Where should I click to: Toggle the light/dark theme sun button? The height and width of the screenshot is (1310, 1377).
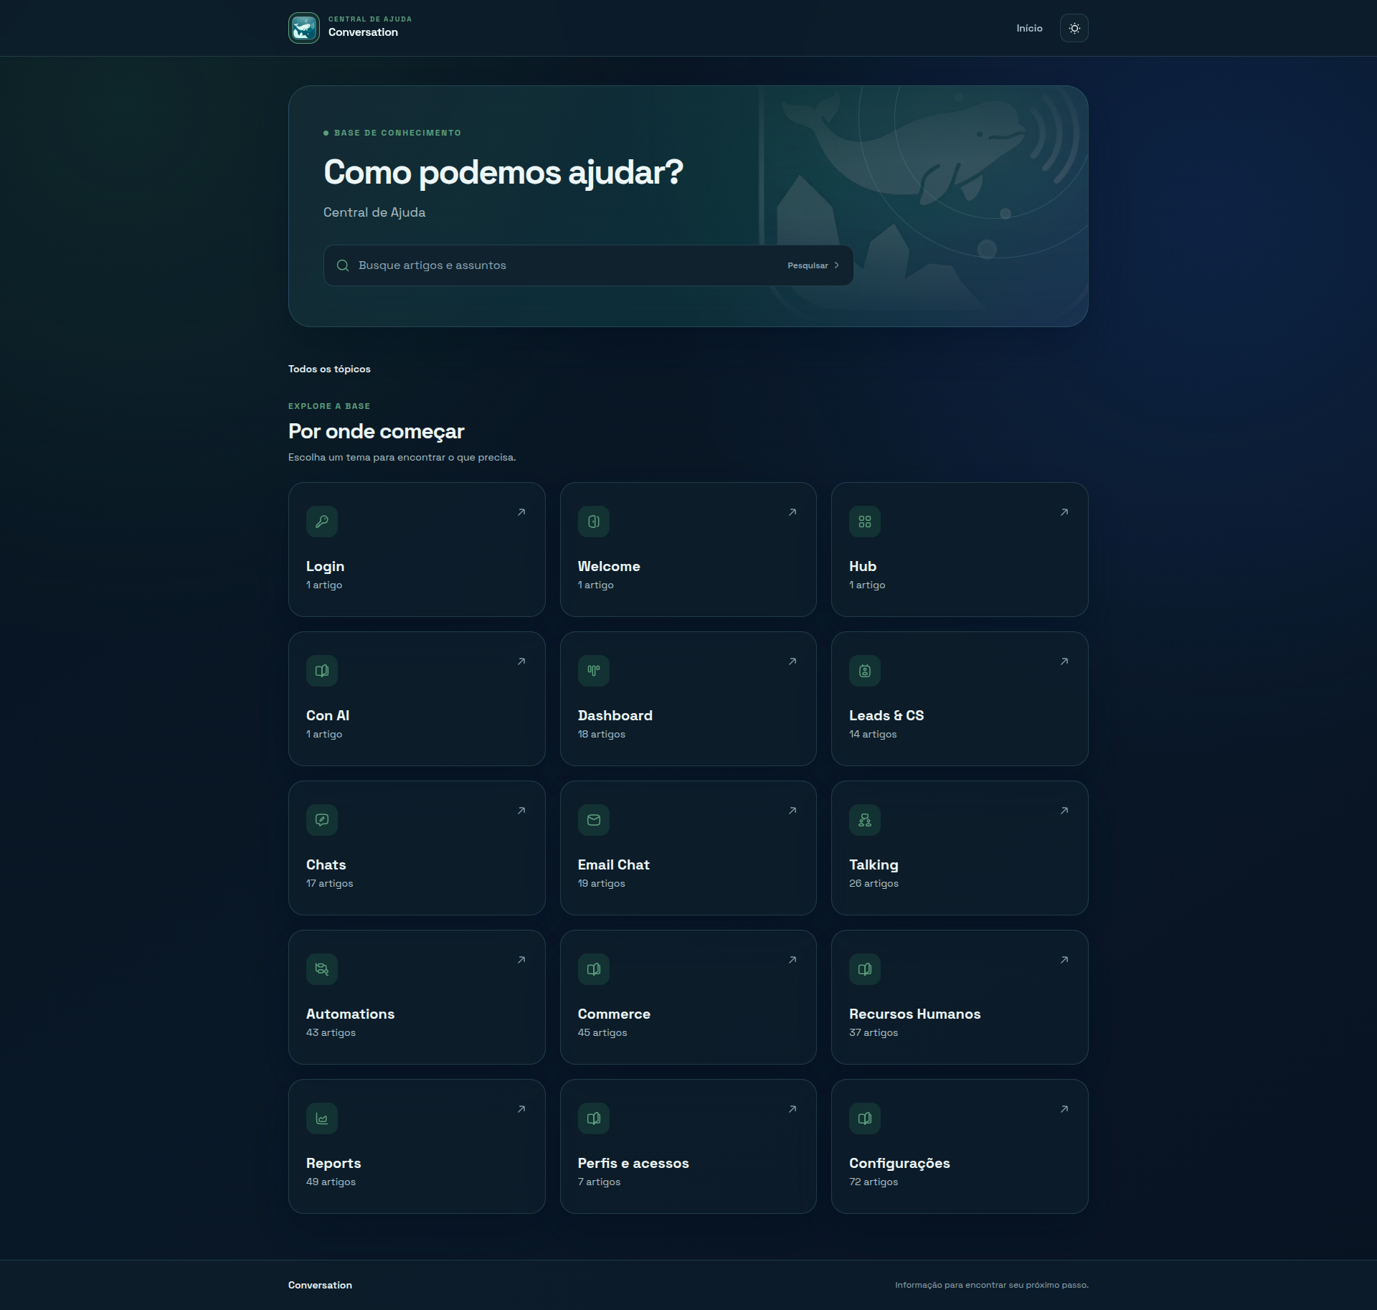click(x=1074, y=28)
